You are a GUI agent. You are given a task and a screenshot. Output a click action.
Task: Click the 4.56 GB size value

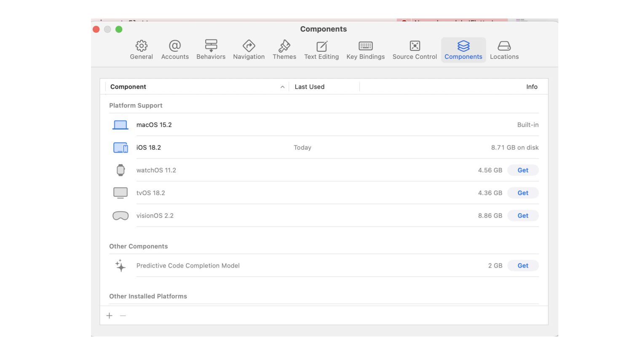[490, 170]
